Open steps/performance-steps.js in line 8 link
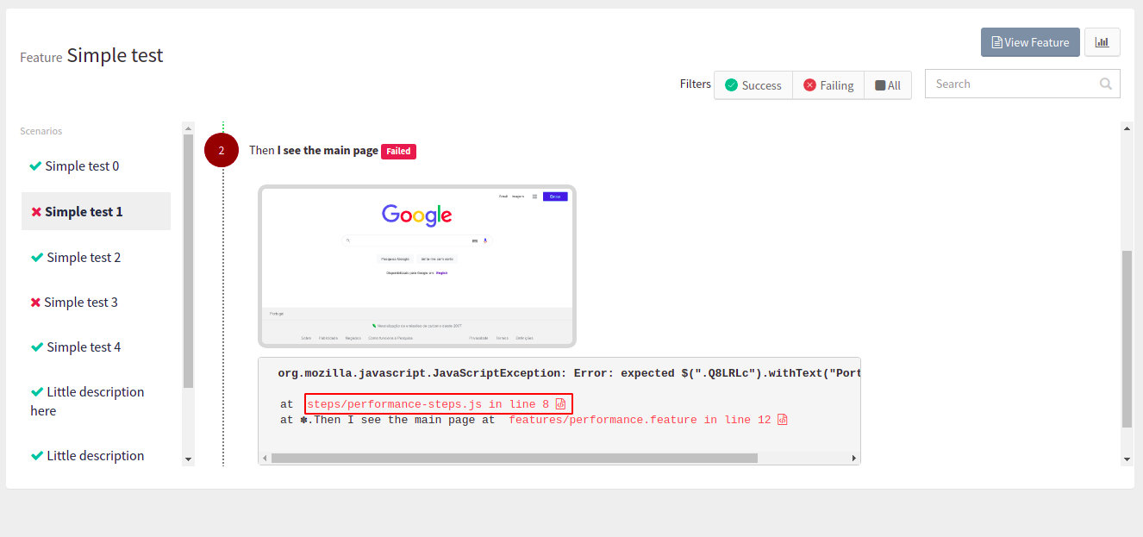Viewport: 1143px width, 537px height. pos(428,404)
